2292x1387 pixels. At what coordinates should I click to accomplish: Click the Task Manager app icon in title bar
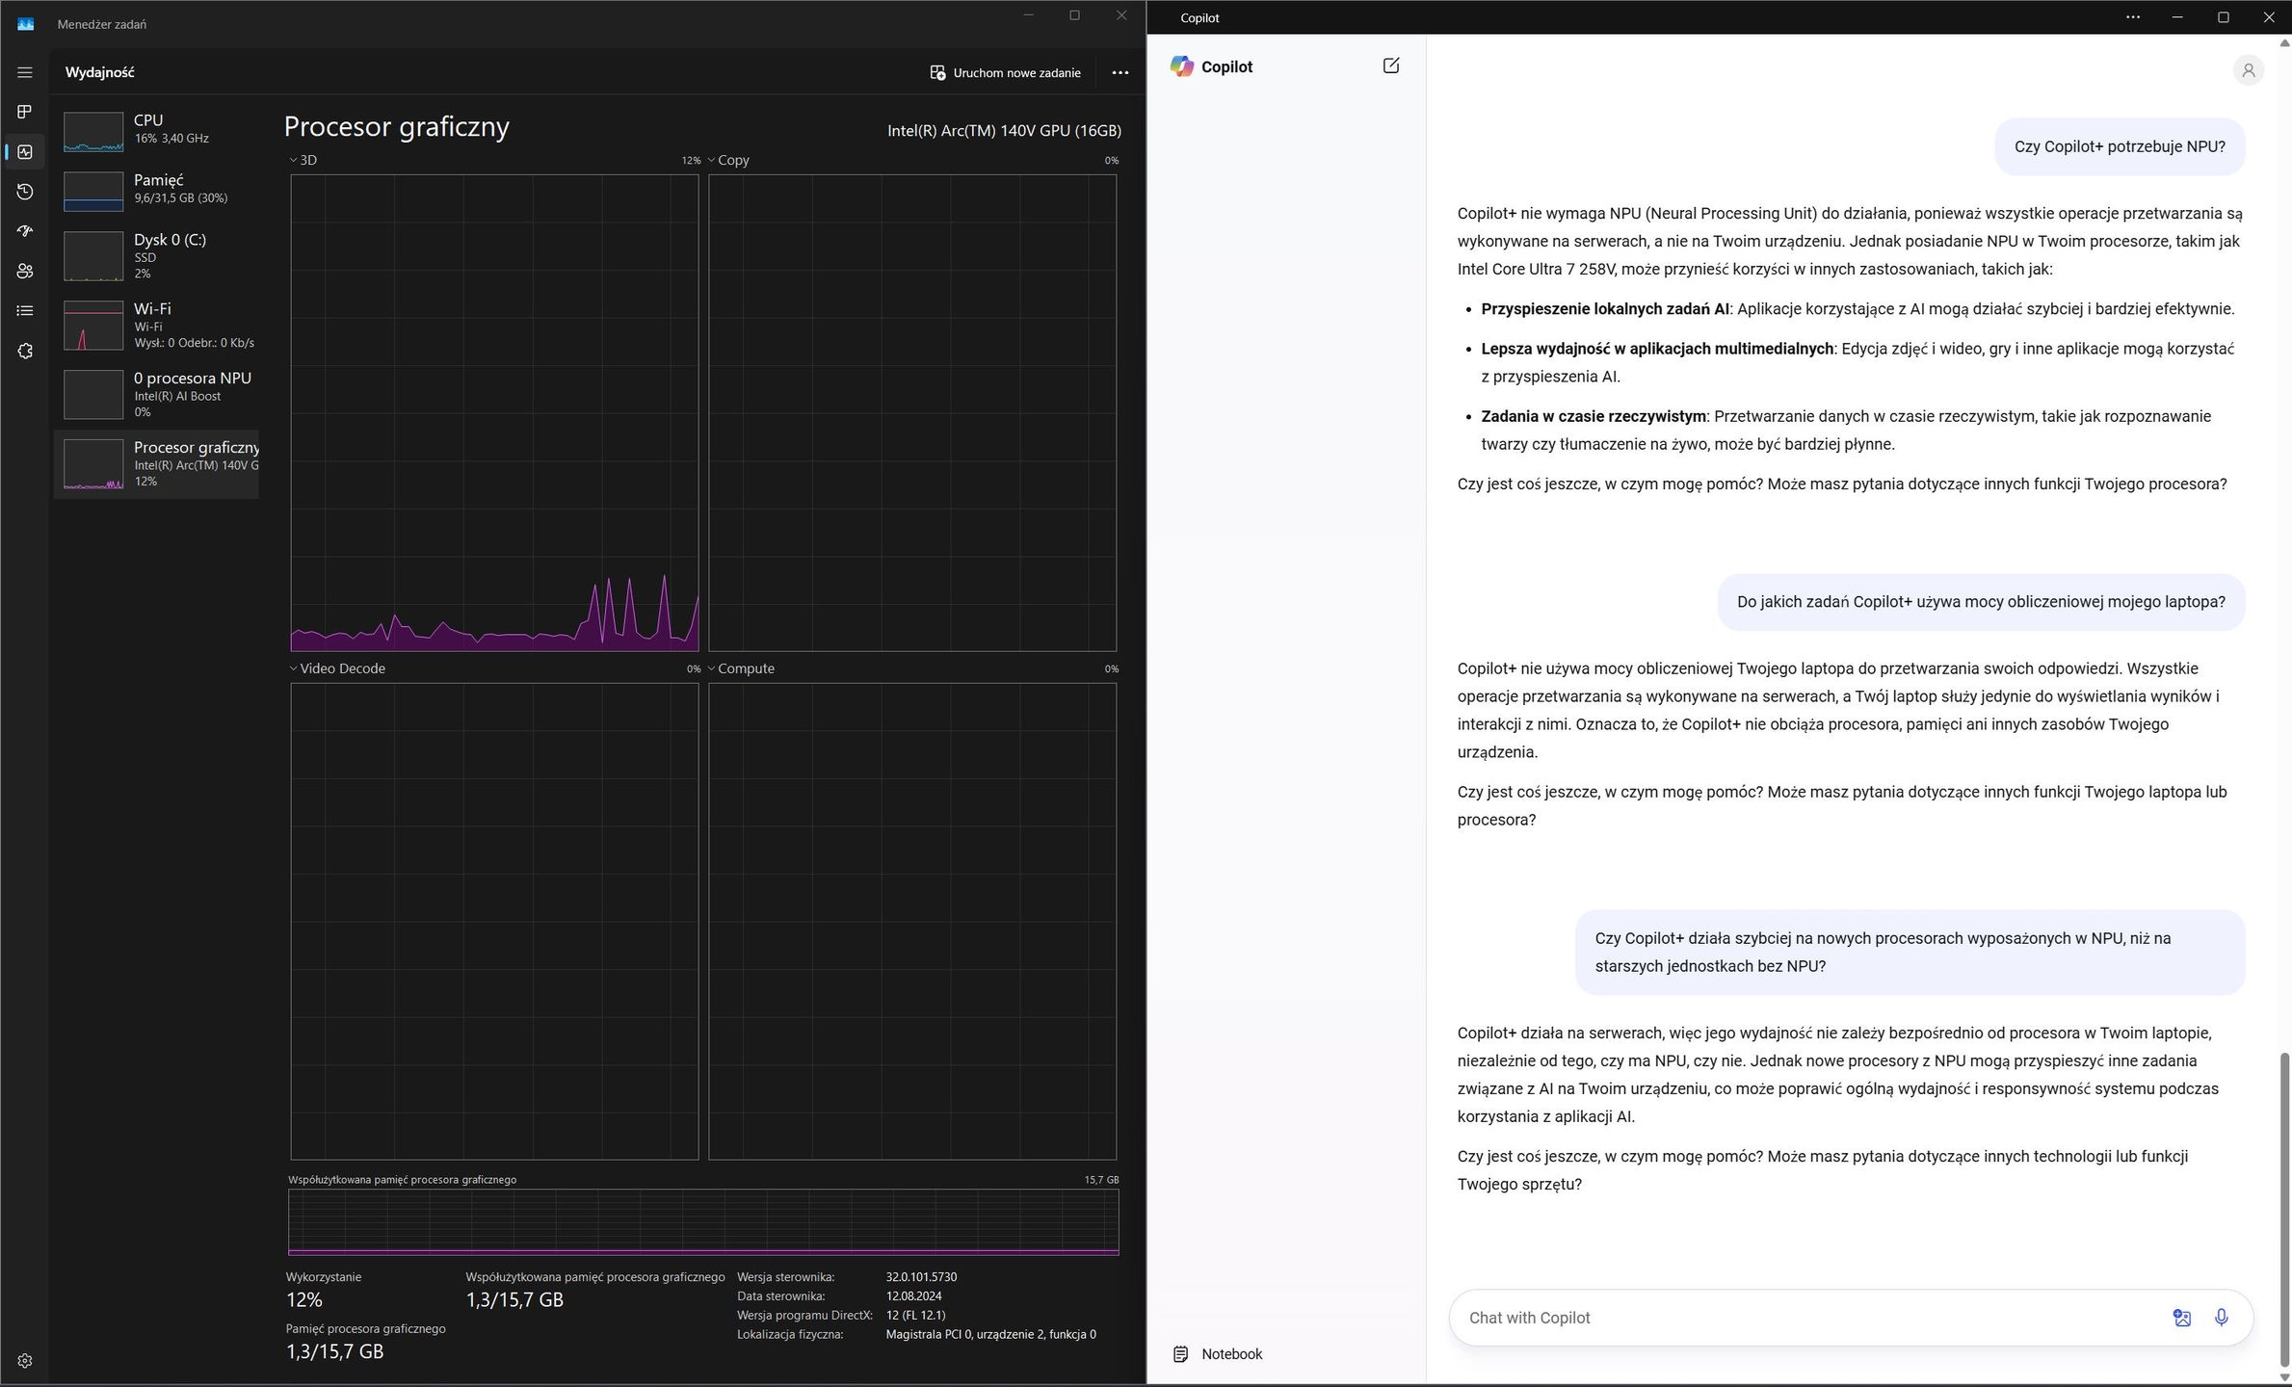tap(26, 24)
